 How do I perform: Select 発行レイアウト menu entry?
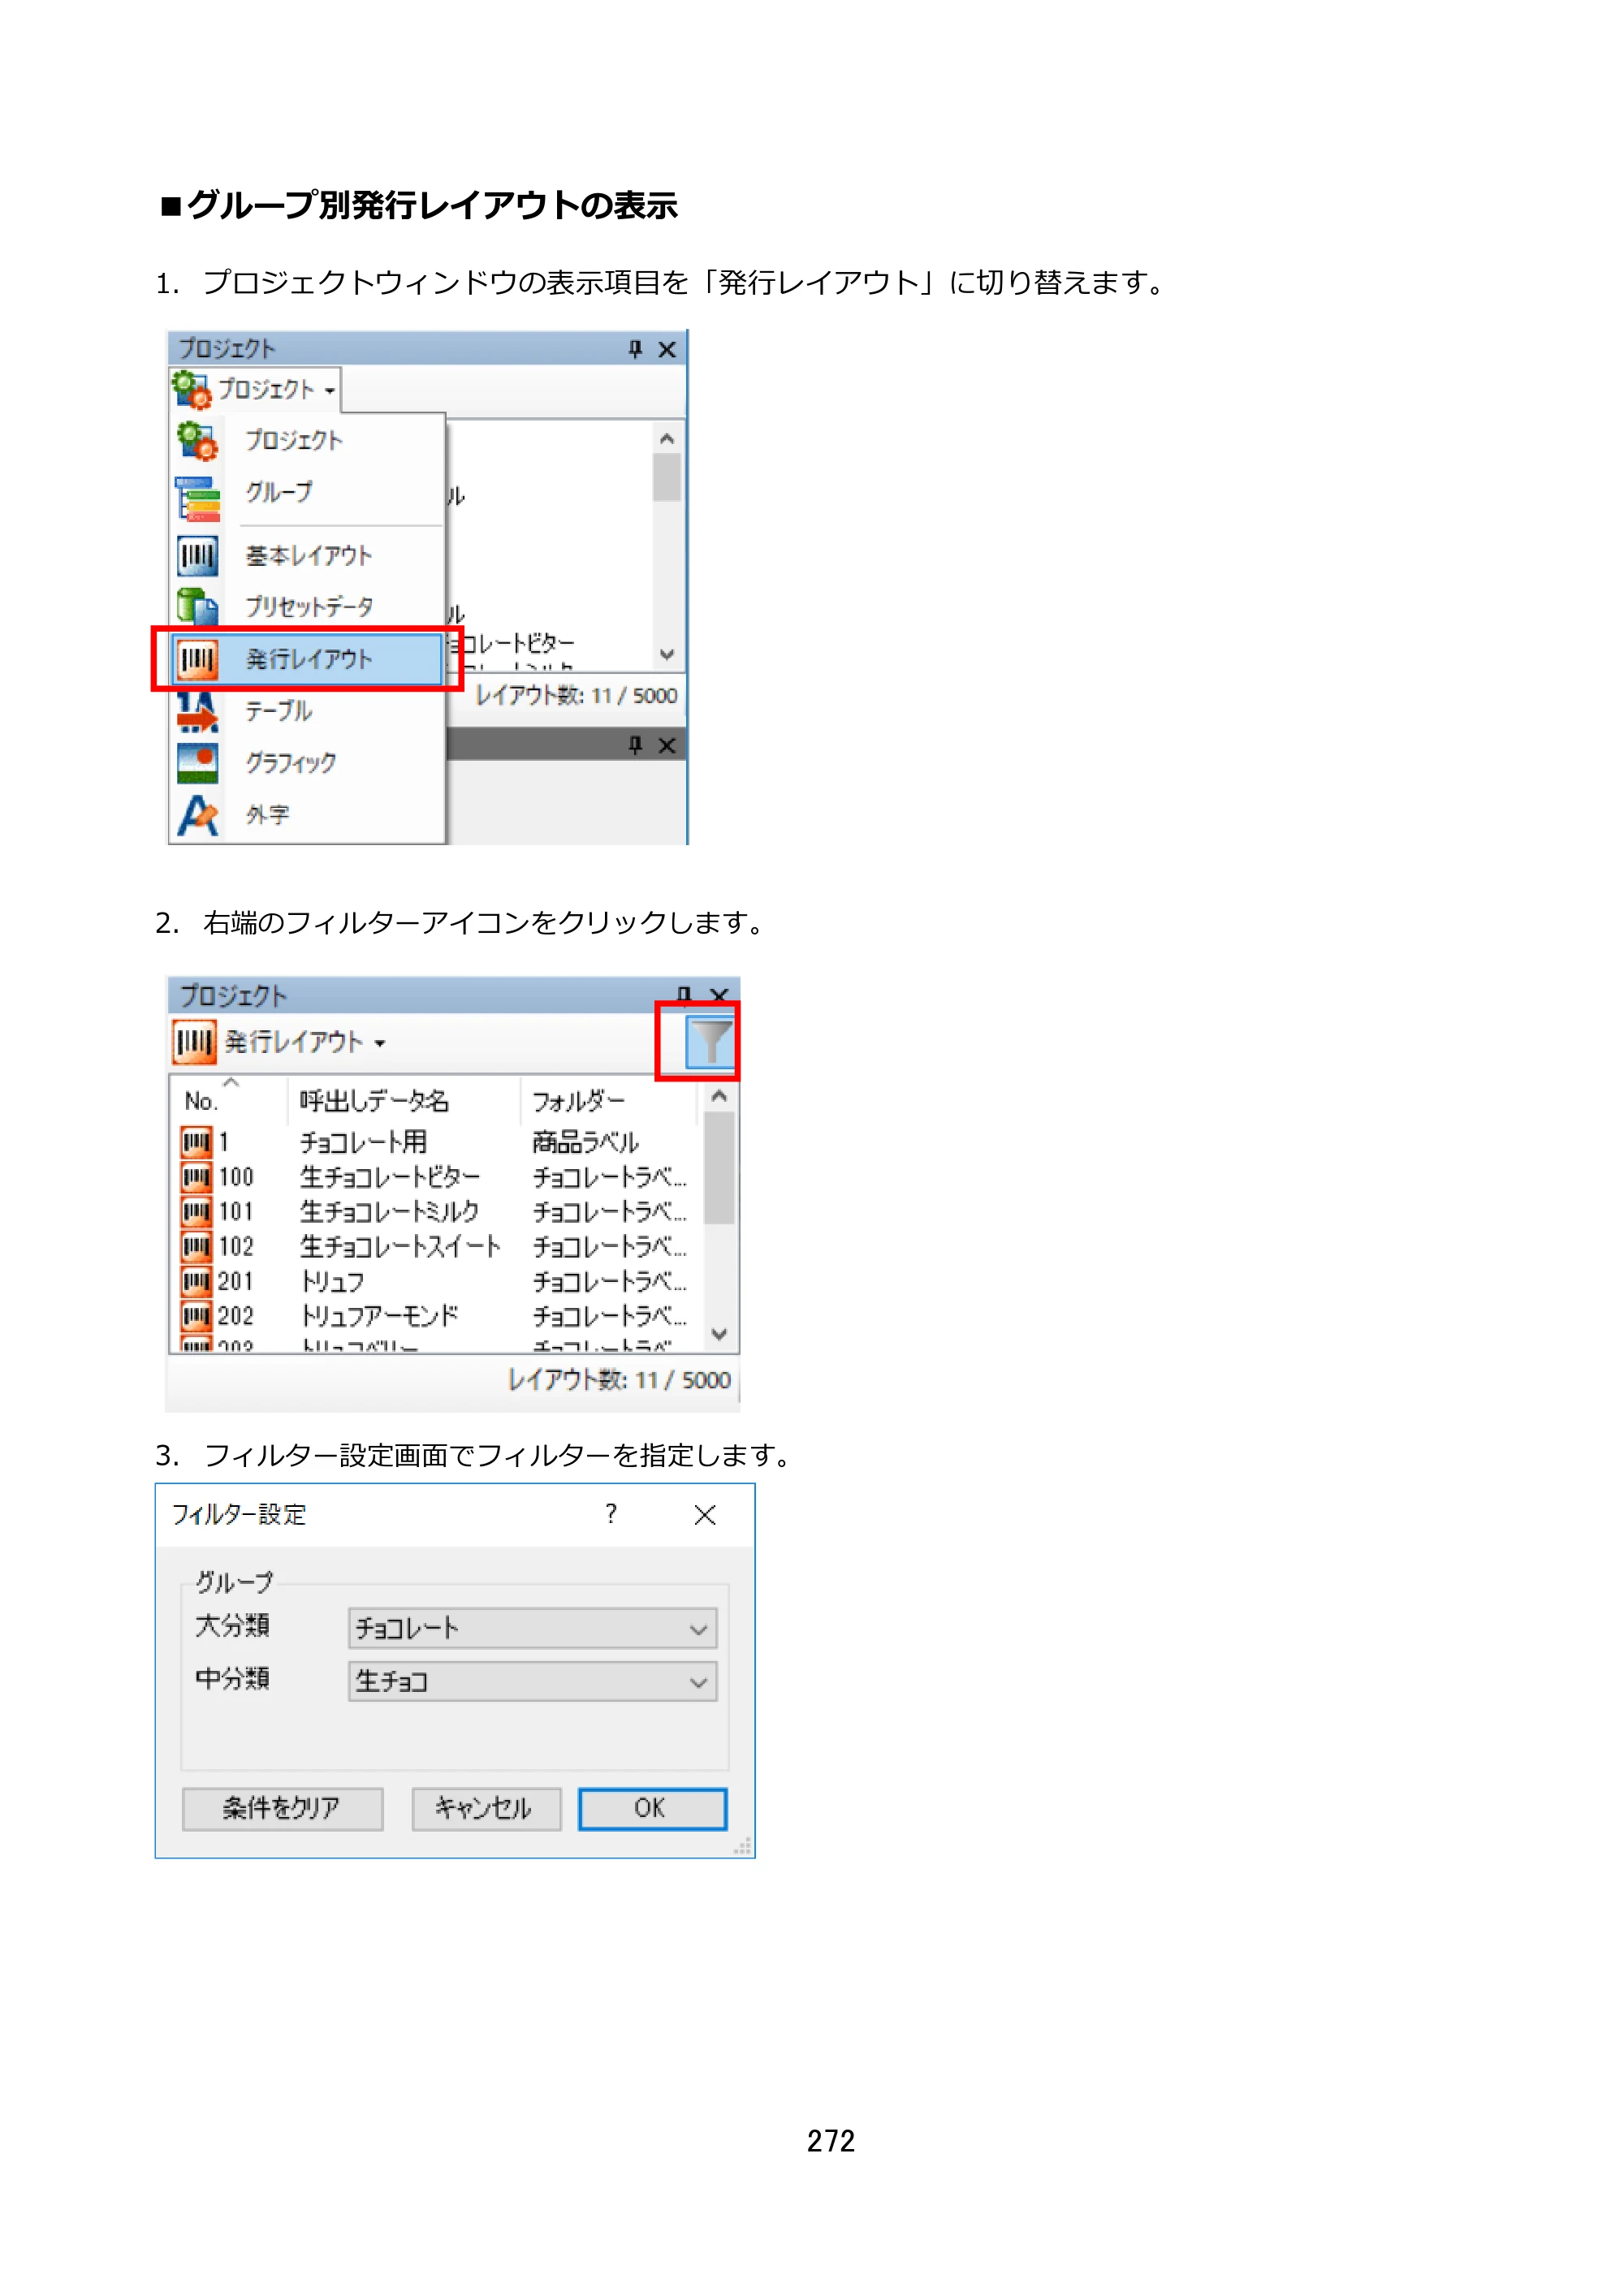[307, 659]
